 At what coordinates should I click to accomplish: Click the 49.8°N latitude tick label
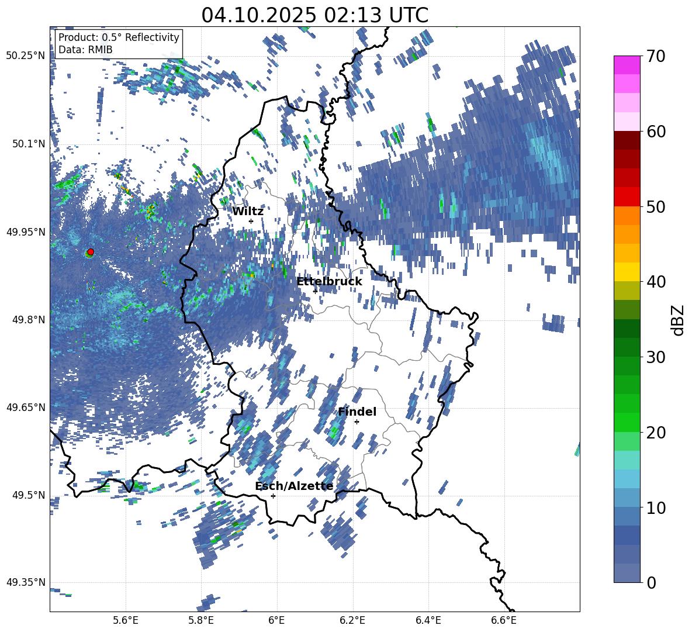pyautogui.click(x=29, y=320)
